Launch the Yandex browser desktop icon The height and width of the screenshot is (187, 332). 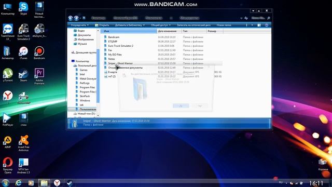(8, 97)
